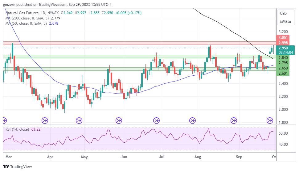Click the contract roll marker above the Apr label

(x=45, y=121)
